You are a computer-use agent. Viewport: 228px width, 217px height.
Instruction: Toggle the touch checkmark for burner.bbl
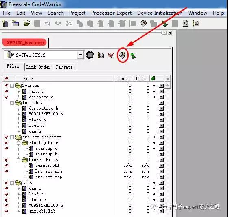[x=7, y=166]
